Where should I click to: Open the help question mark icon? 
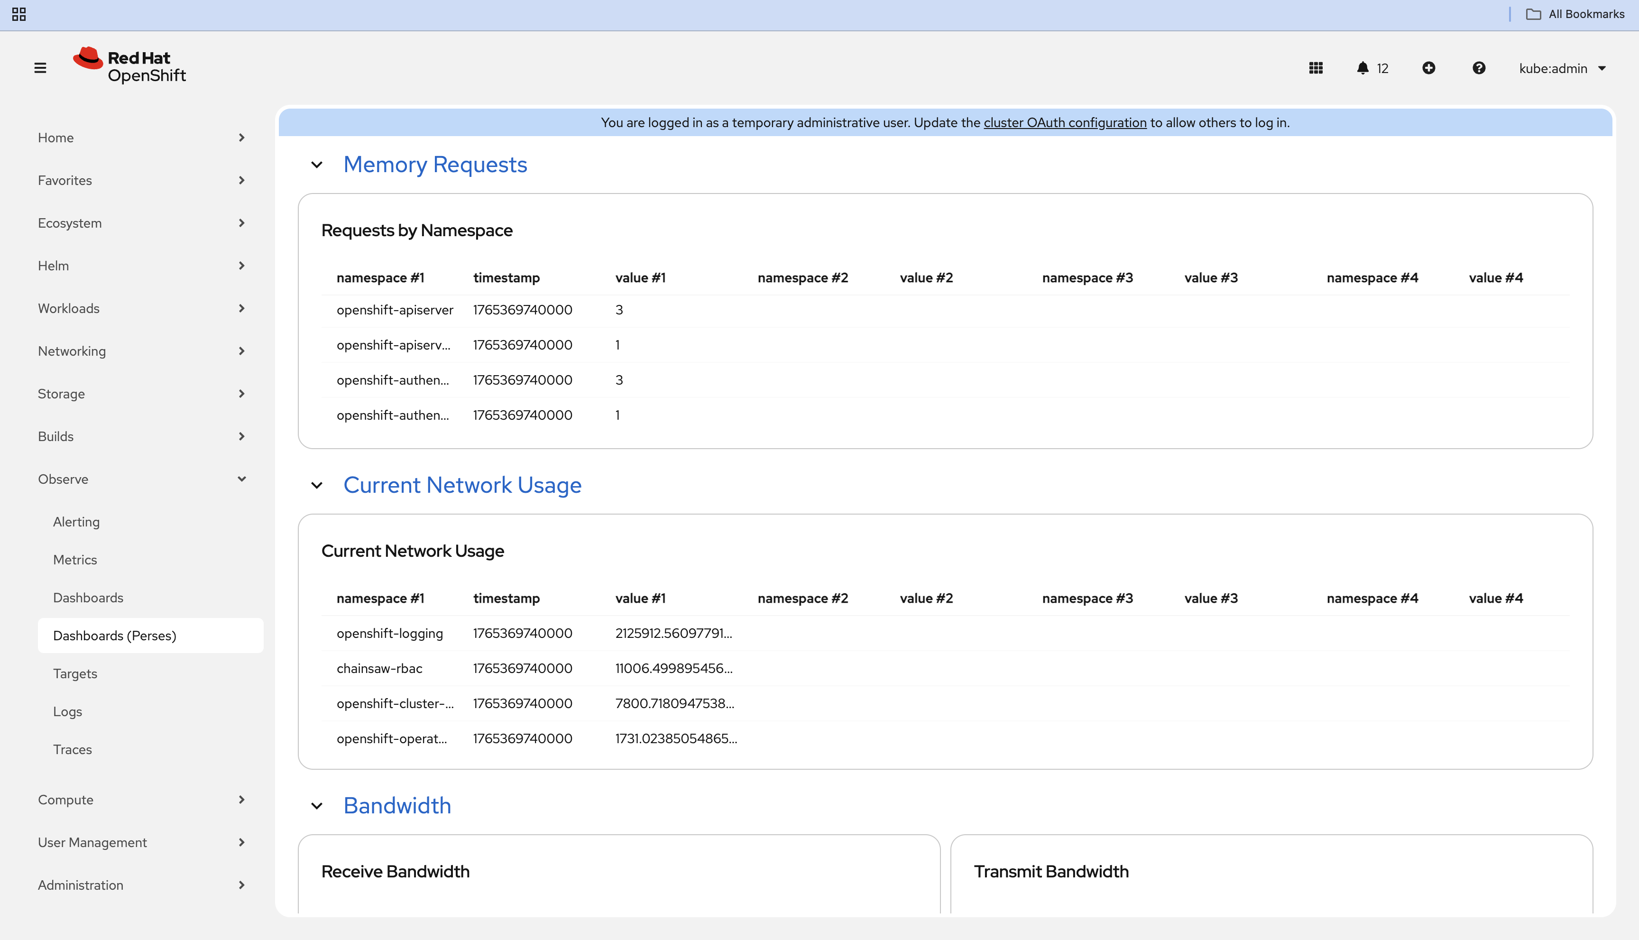click(1478, 68)
